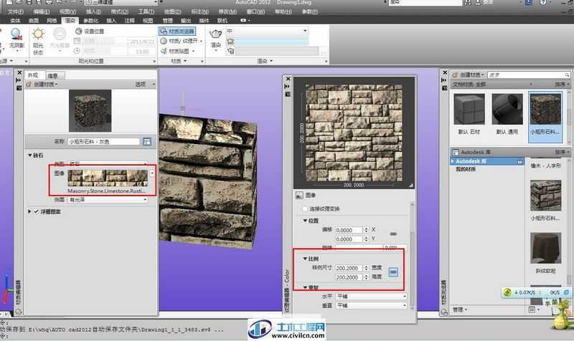
Task: Open the image options dropdown arrow beside texture
Action: click(x=152, y=173)
